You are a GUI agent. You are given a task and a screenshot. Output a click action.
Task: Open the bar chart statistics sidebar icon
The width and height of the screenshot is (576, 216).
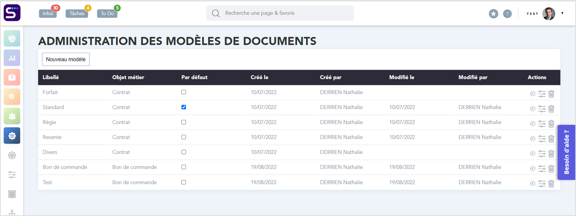pos(12,58)
